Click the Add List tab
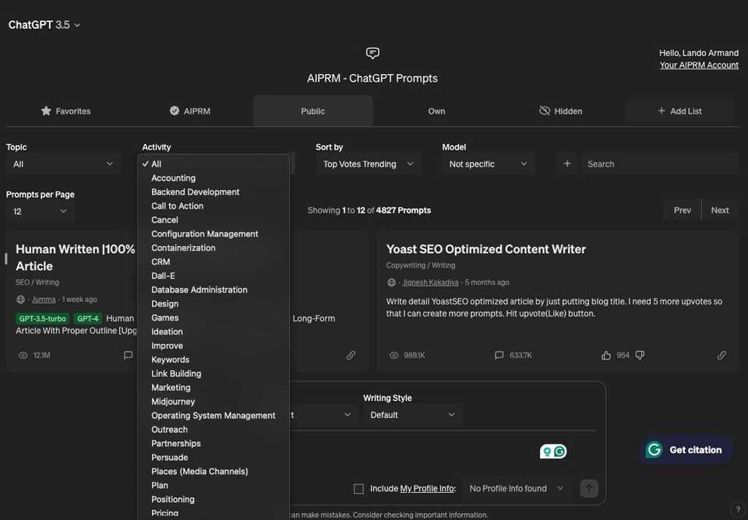Viewport: 748px width, 520px height. [x=679, y=111]
